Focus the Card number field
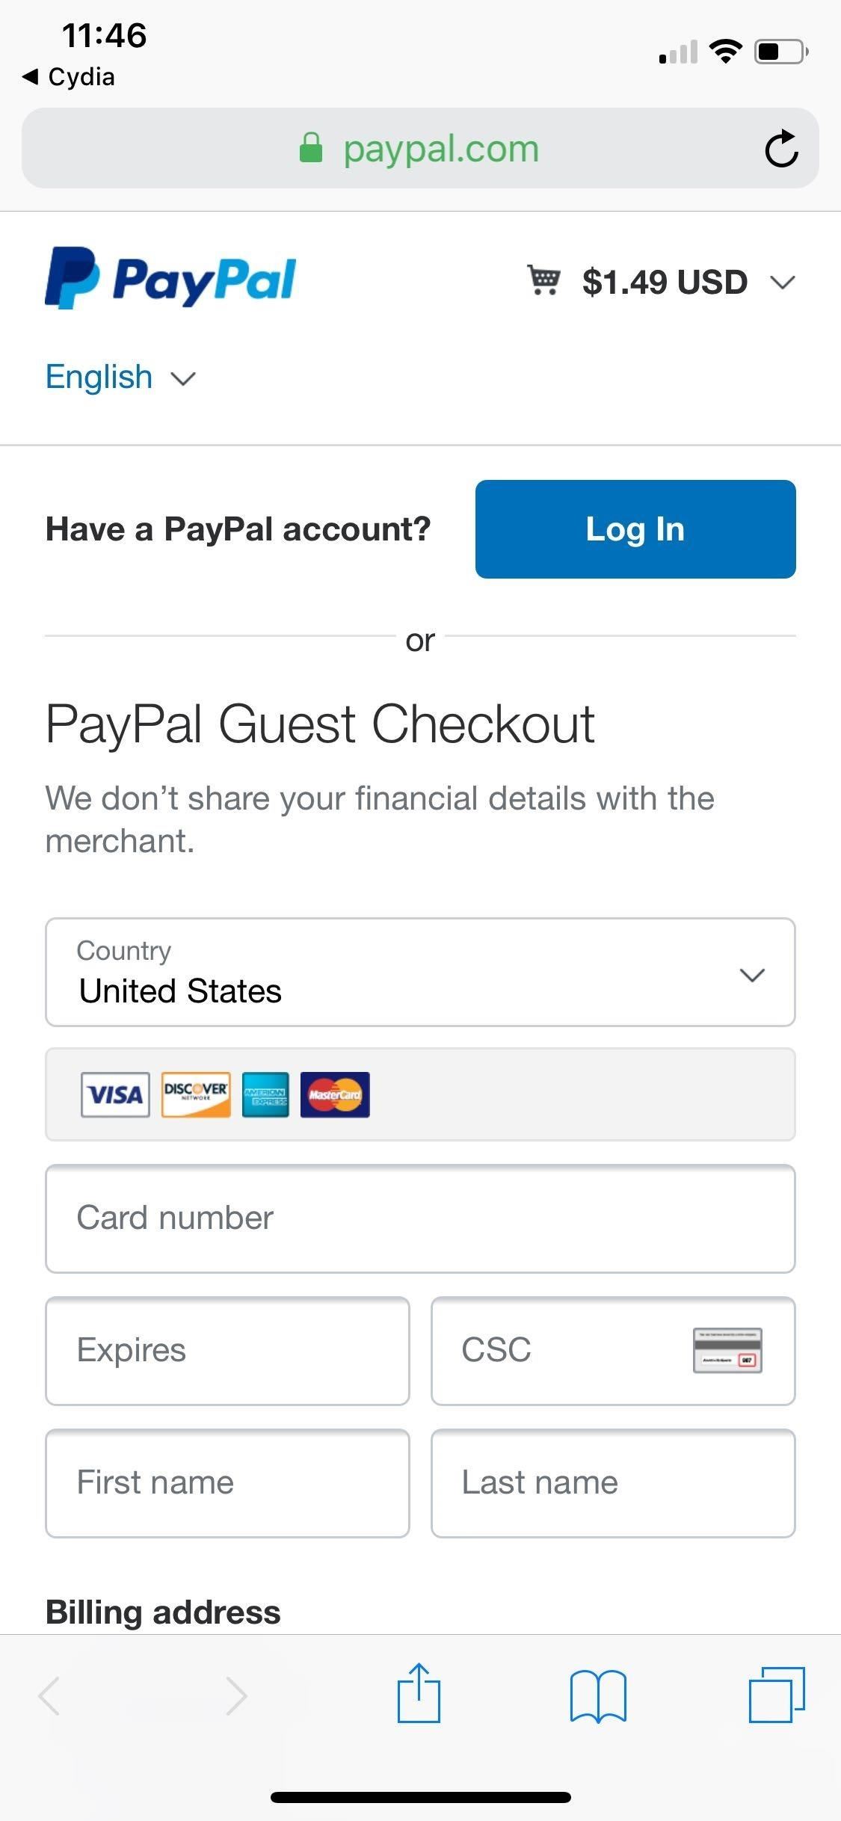Screen dimensions: 841x1821 420,1218
